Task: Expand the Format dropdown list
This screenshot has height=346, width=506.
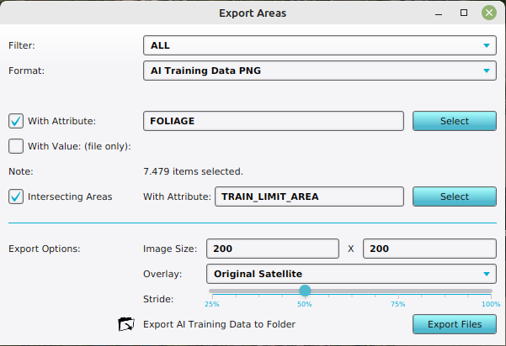Action: click(319, 71)
